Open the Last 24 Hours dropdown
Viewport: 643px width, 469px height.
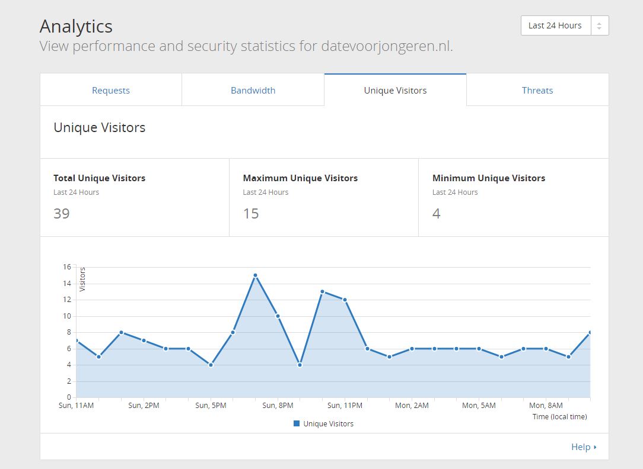pos(565,25)
